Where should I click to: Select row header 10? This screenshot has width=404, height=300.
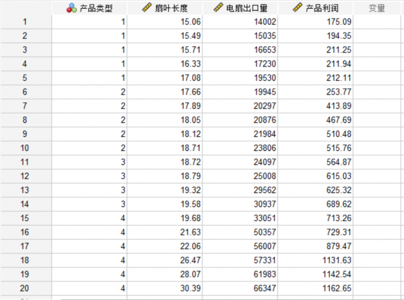(26, 148)
